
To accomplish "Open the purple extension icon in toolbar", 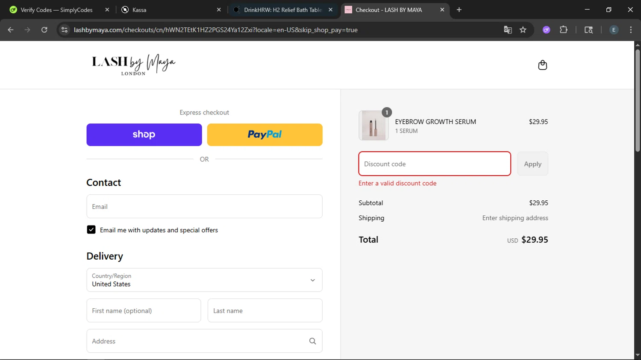I will (546, 30).
